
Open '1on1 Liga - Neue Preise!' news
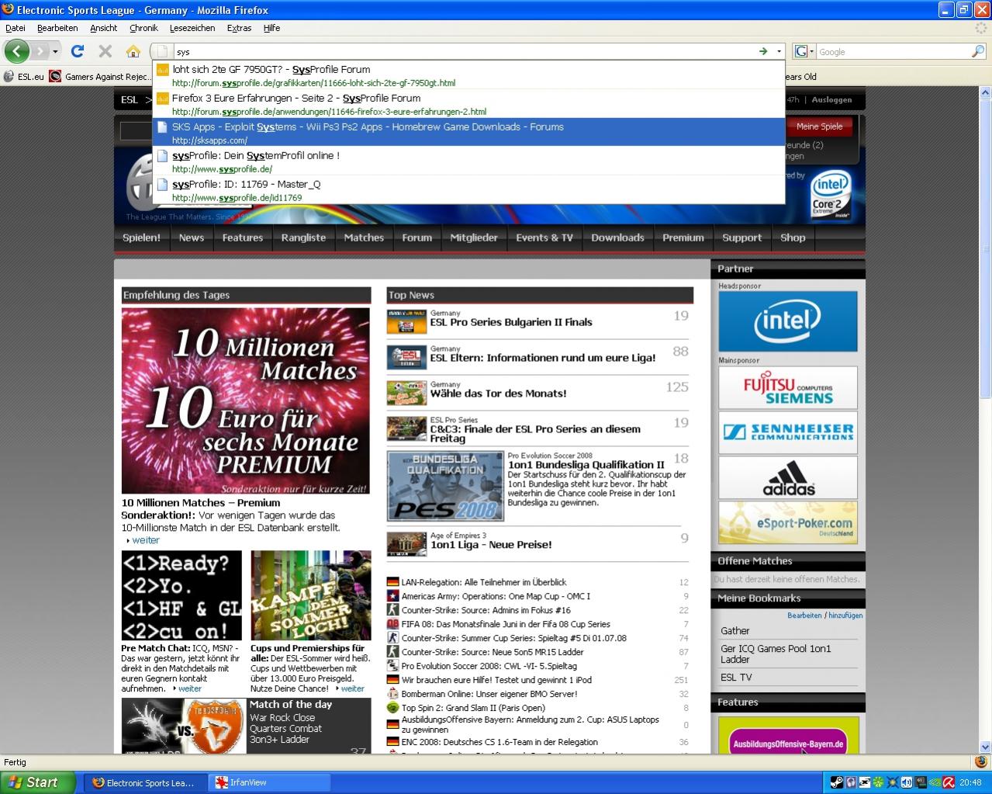pos(491,545)
